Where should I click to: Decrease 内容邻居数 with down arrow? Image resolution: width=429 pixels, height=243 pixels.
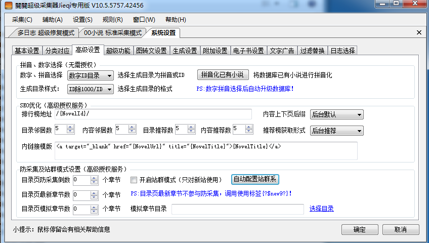(x=132, y=132)
